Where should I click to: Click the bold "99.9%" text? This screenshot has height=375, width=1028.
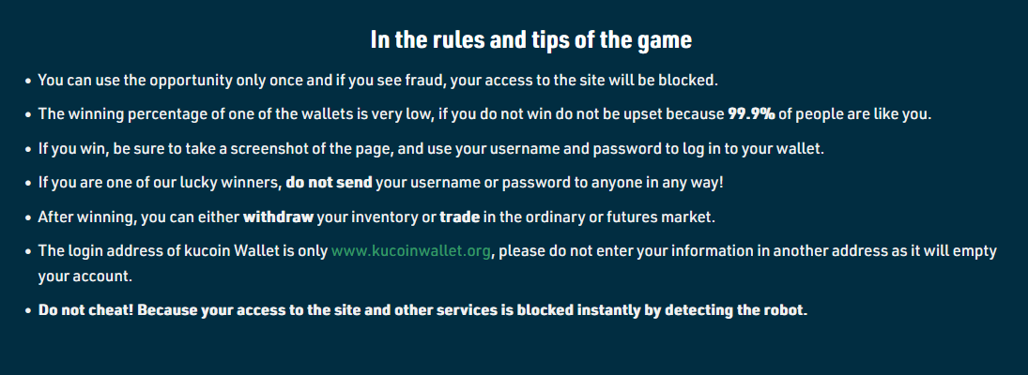coord(751,113)
